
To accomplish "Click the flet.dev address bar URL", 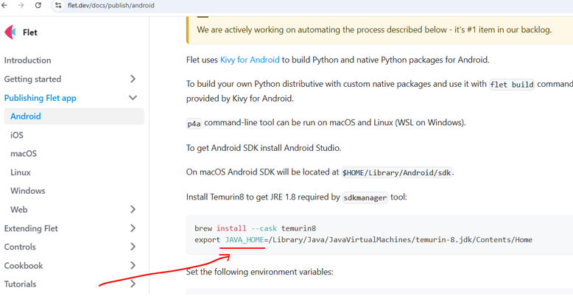I will point(110,5).
